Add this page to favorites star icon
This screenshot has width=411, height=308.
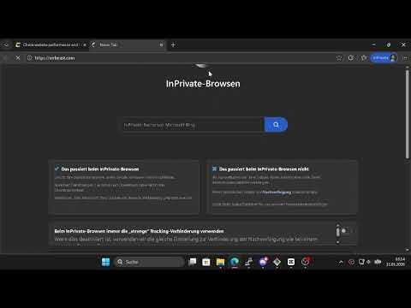point(339,58)
